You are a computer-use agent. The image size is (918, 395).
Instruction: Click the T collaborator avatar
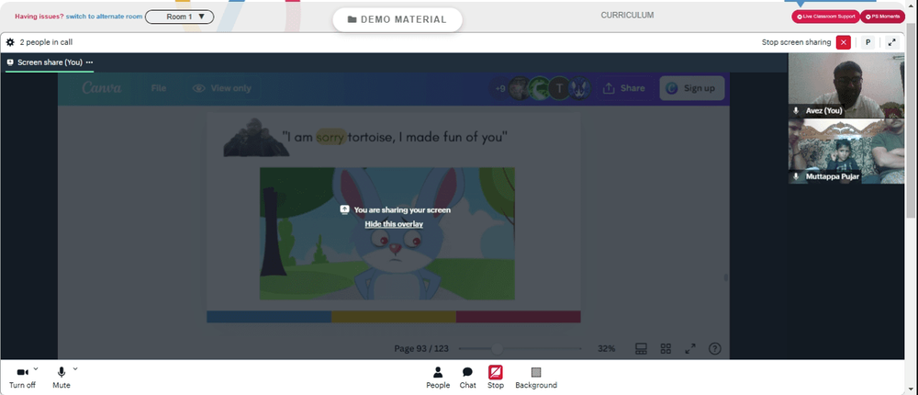click(559, 88)
